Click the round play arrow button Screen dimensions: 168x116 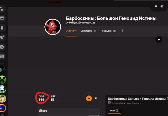[159, 39]
